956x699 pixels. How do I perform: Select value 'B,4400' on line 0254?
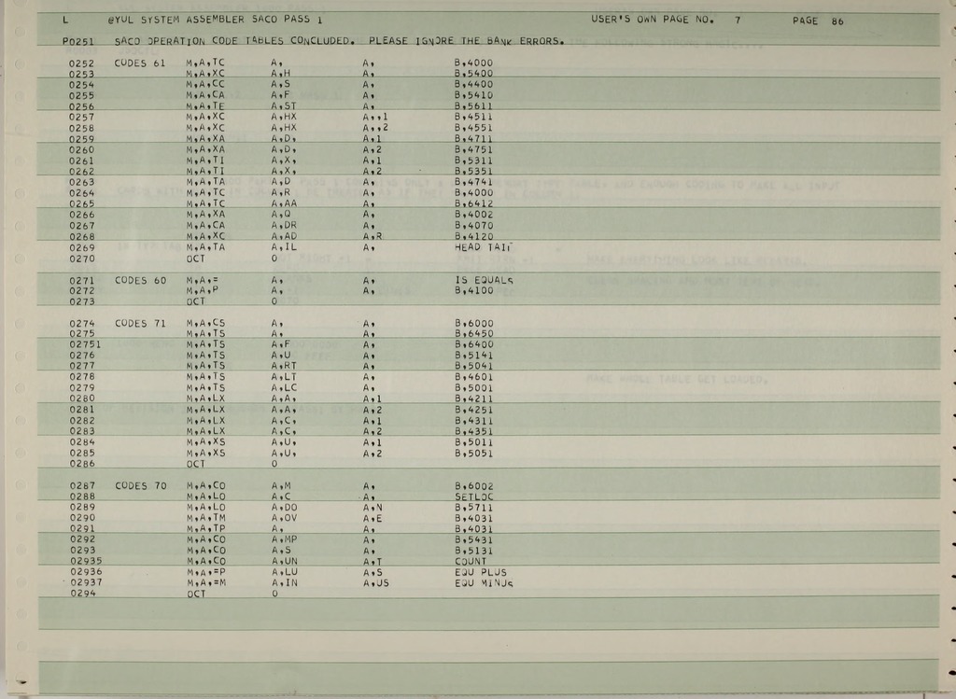click(473, 85)
